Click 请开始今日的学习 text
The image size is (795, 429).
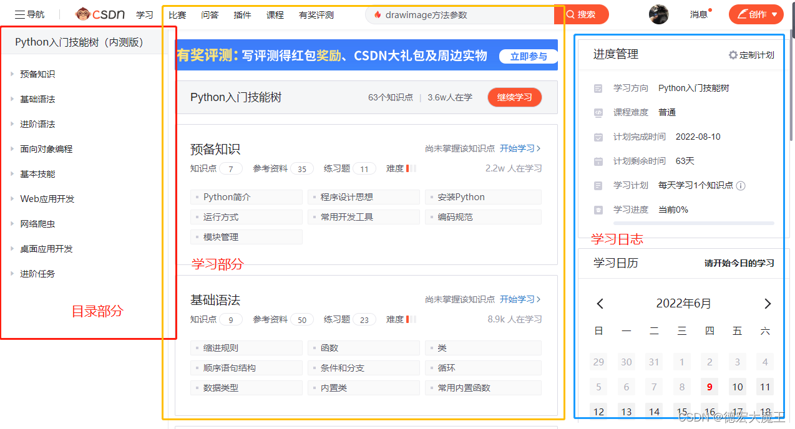[739, 263]
